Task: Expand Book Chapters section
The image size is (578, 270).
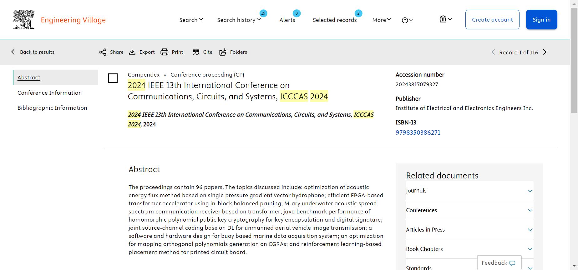Action: (469, 249)
